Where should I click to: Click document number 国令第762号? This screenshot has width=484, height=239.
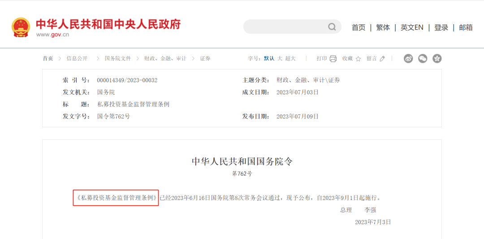113,117
